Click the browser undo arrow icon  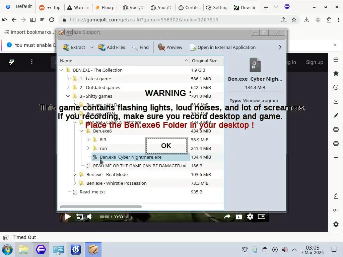pos(5,20)
